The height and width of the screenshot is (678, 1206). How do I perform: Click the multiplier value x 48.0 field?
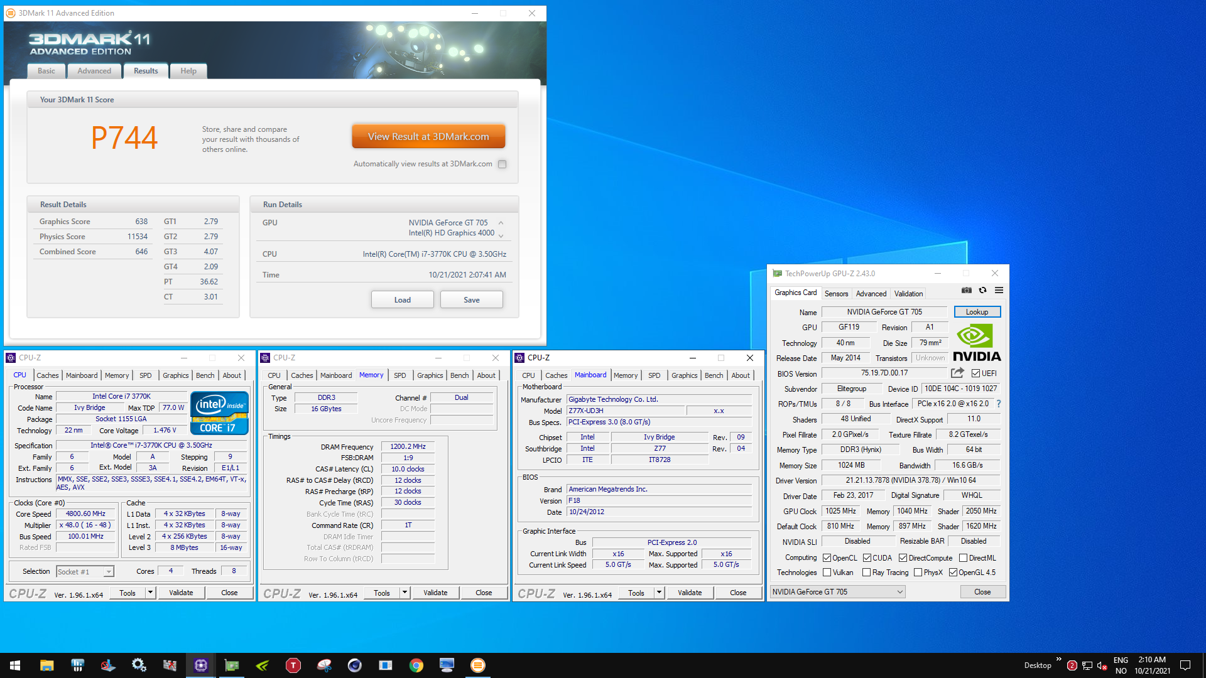coord(85,525)
